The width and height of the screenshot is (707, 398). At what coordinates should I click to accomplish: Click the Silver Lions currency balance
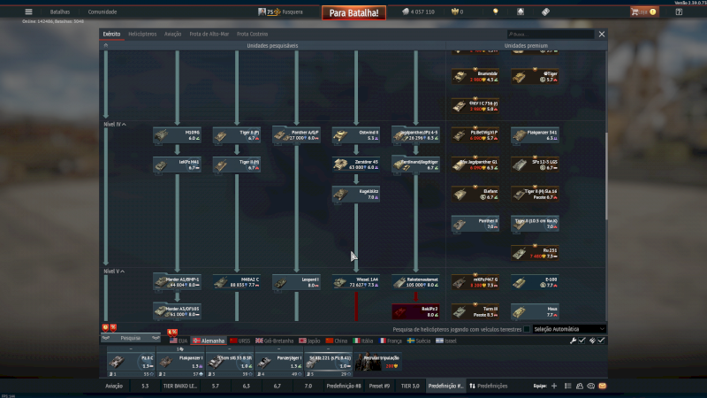(x=419, y=12)
